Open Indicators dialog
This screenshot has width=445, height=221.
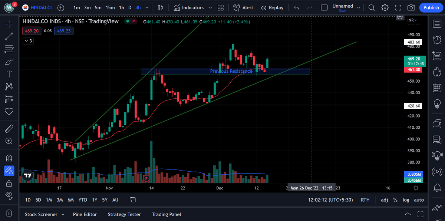click(189, 7)
